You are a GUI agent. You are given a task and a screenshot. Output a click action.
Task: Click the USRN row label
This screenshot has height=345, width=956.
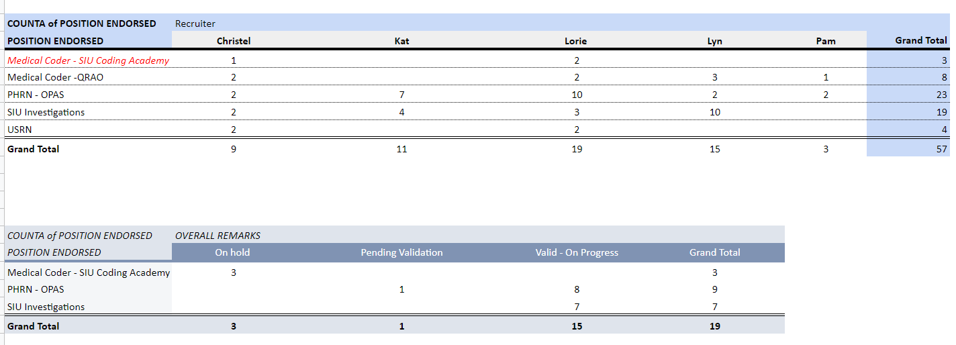19,130
